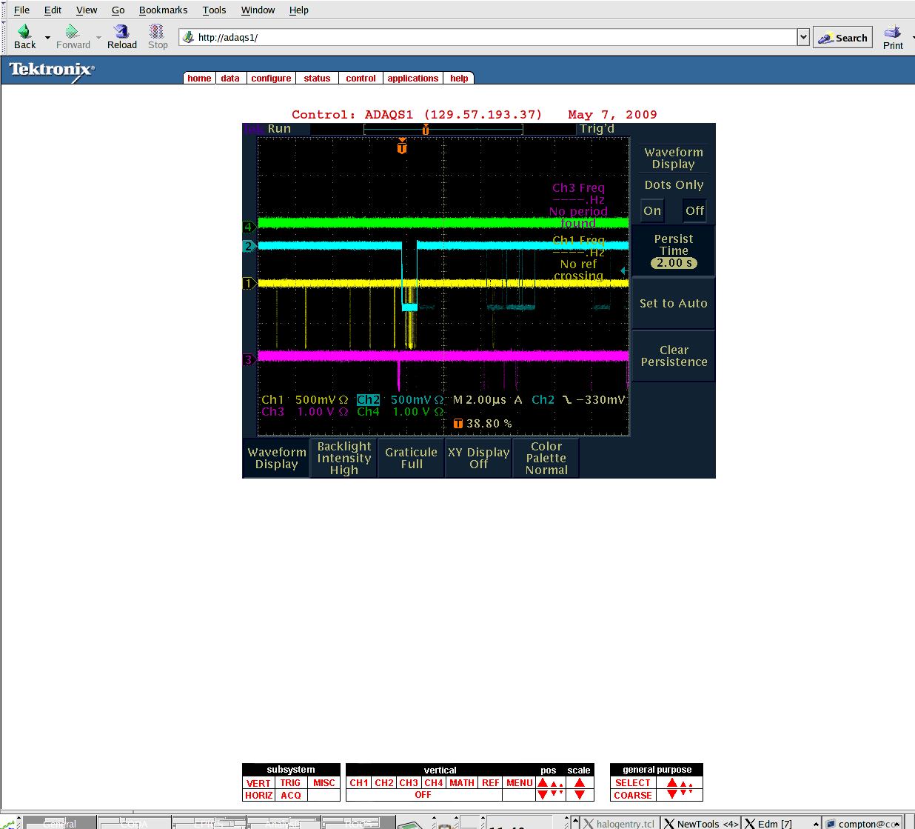Image resolution: width=915 pixels, height=829 pixels.
Task: Toggle XY Display Off setting
Action: (478, 458)
